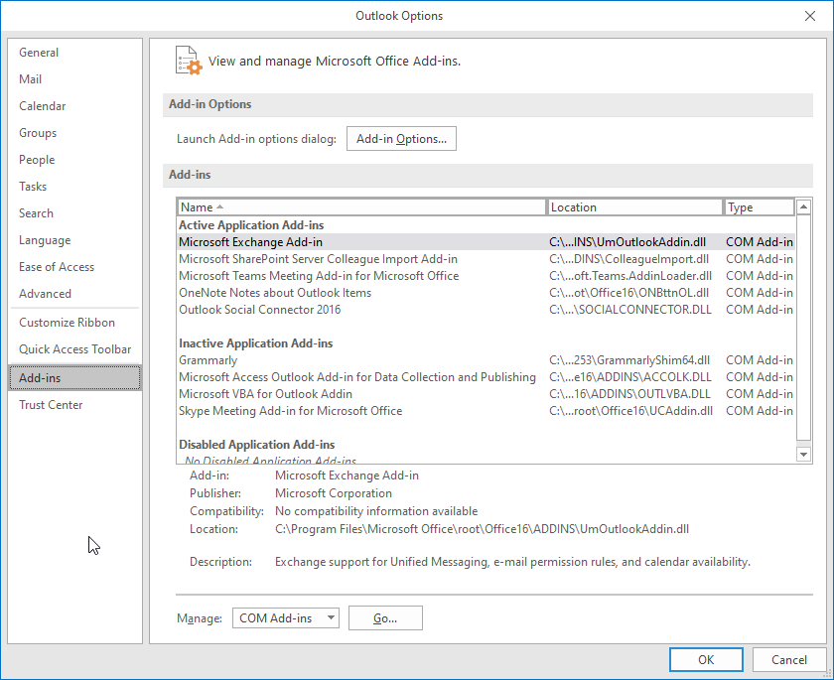
Task: Sort add-ins by Type column header
Action: pyautogui.click(x=759, y=207)
